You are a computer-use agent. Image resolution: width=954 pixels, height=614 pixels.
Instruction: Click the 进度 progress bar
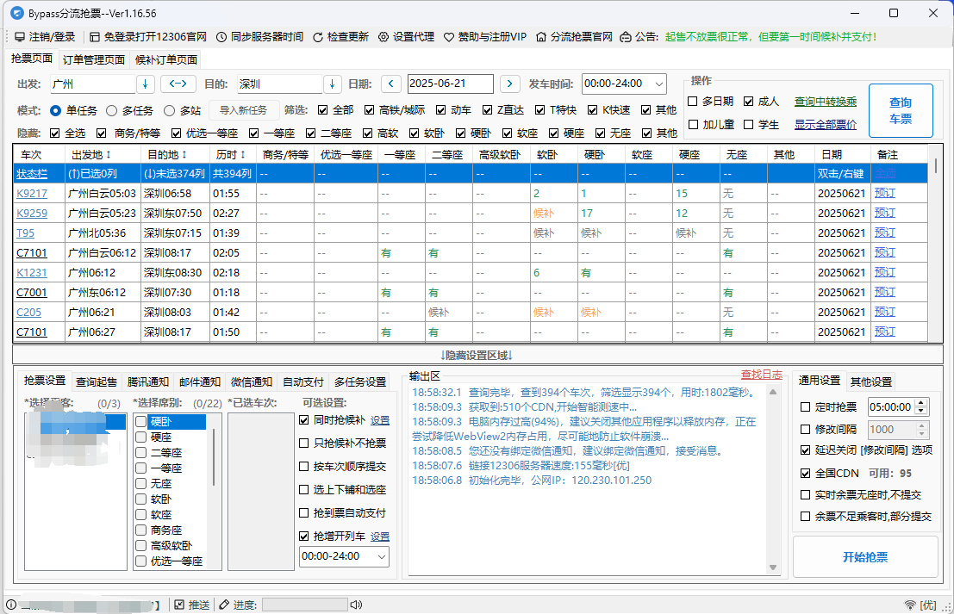click(305, 605)
